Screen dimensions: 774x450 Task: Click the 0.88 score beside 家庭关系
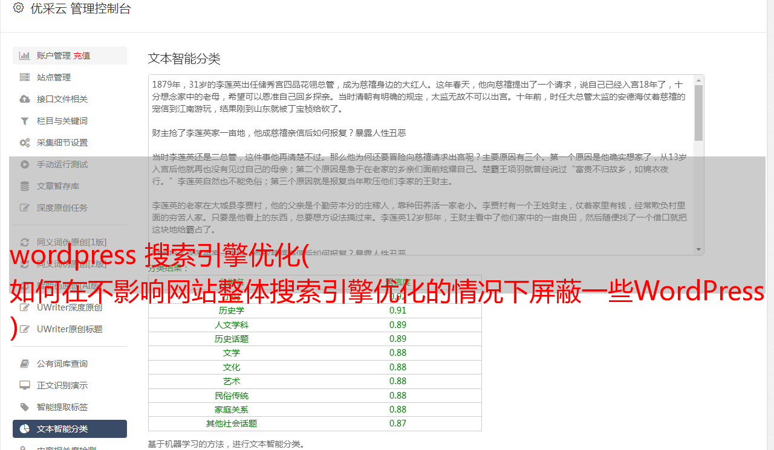tap(398, 410)
